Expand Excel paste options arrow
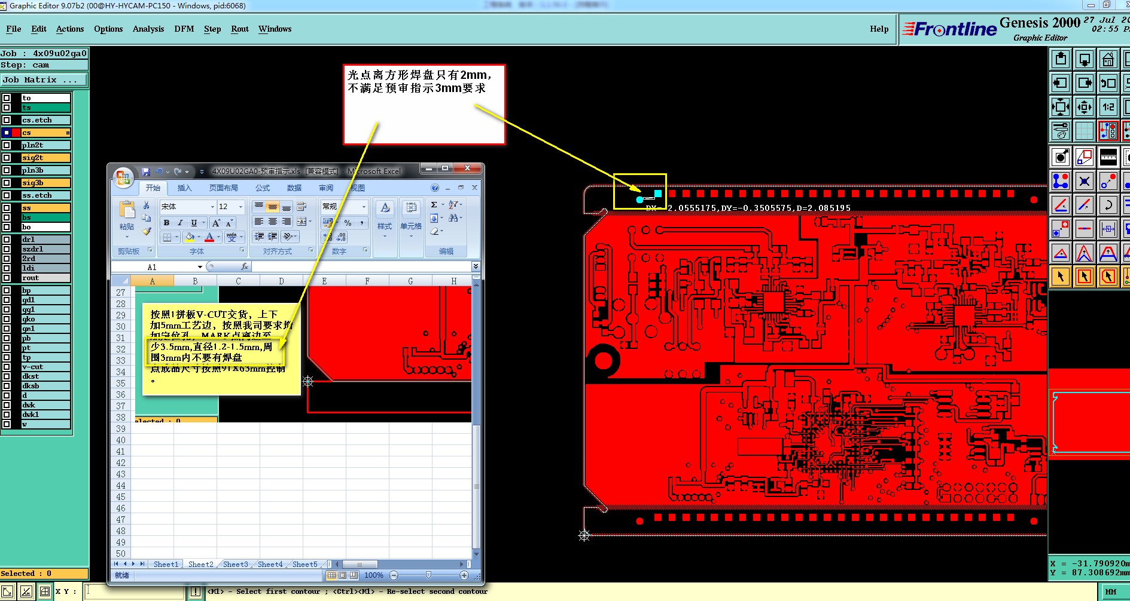1130x601 pixels. (x=127, y=237)
